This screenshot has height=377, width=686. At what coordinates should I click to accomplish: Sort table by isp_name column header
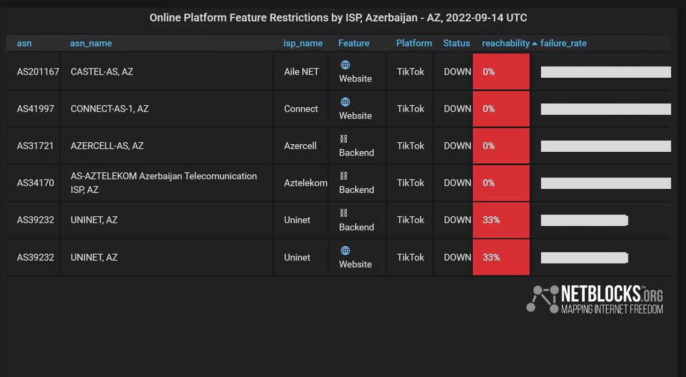(x=303, y=43)
